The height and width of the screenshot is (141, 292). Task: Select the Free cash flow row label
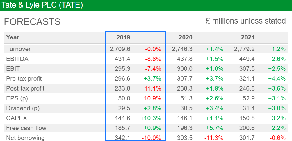pyautogui.click(x=26, y=128)
